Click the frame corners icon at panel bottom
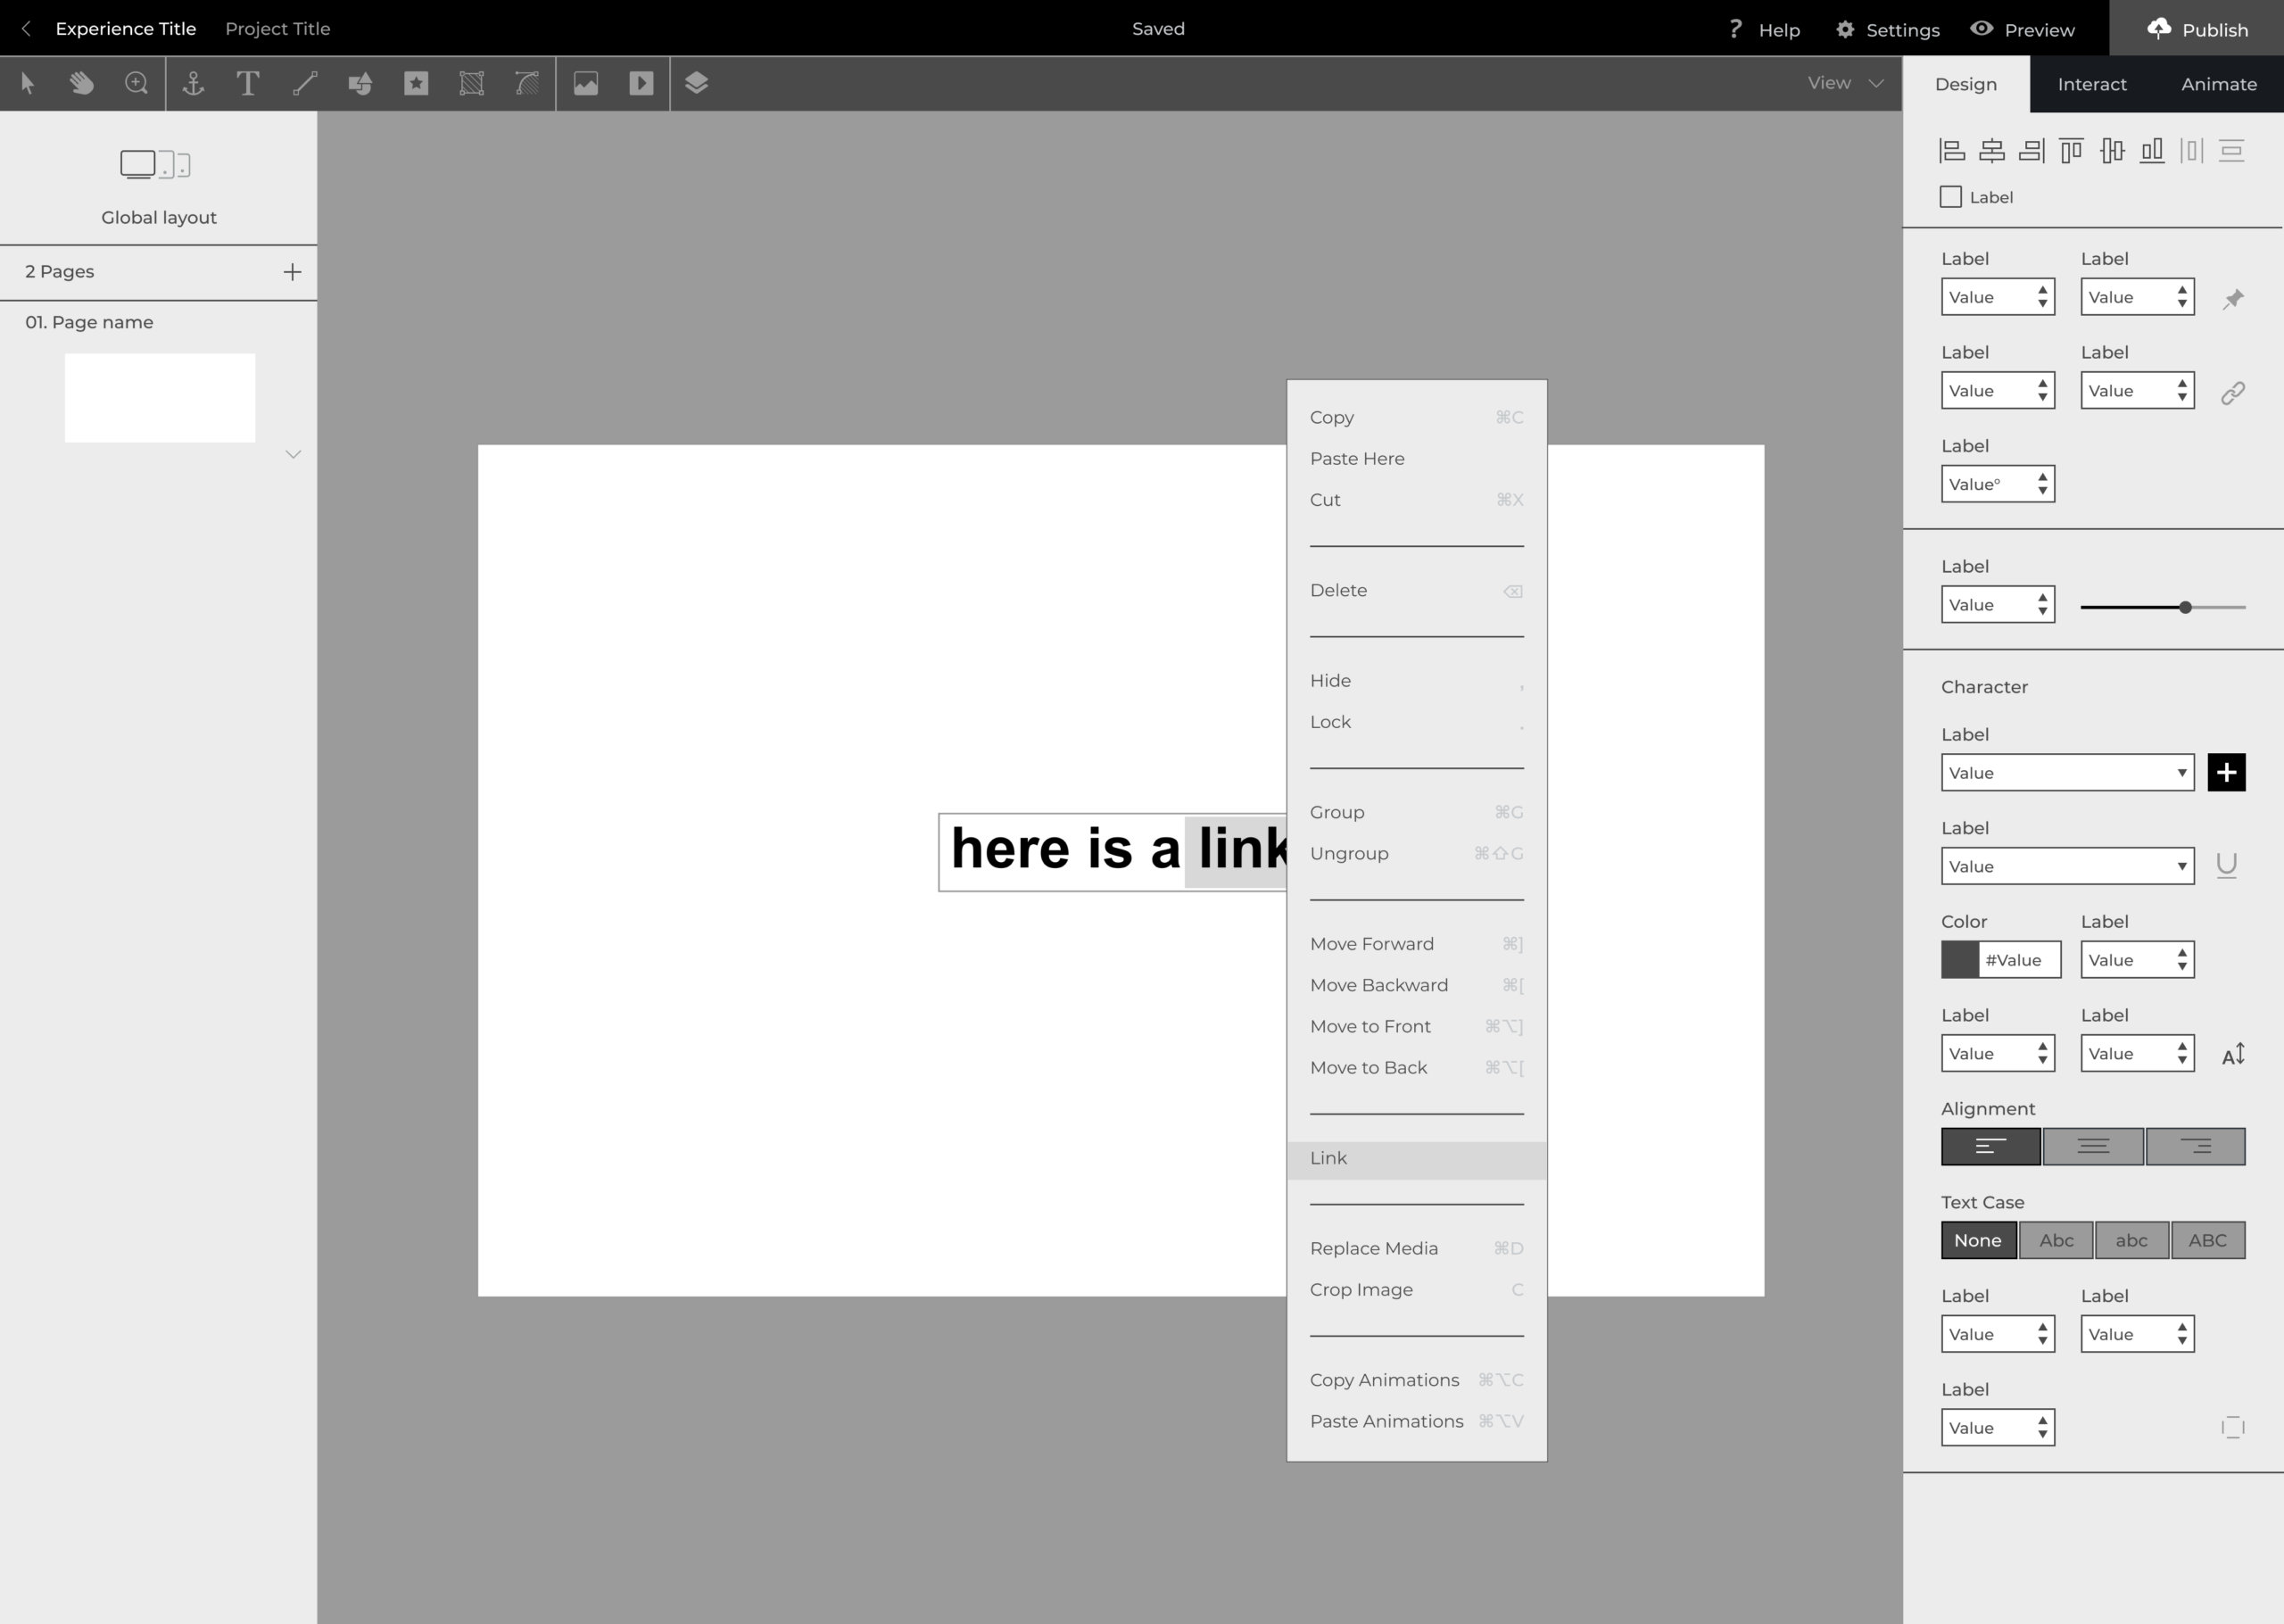The width and height of the screenshot is (2284, 1624). point(2233,1427)
